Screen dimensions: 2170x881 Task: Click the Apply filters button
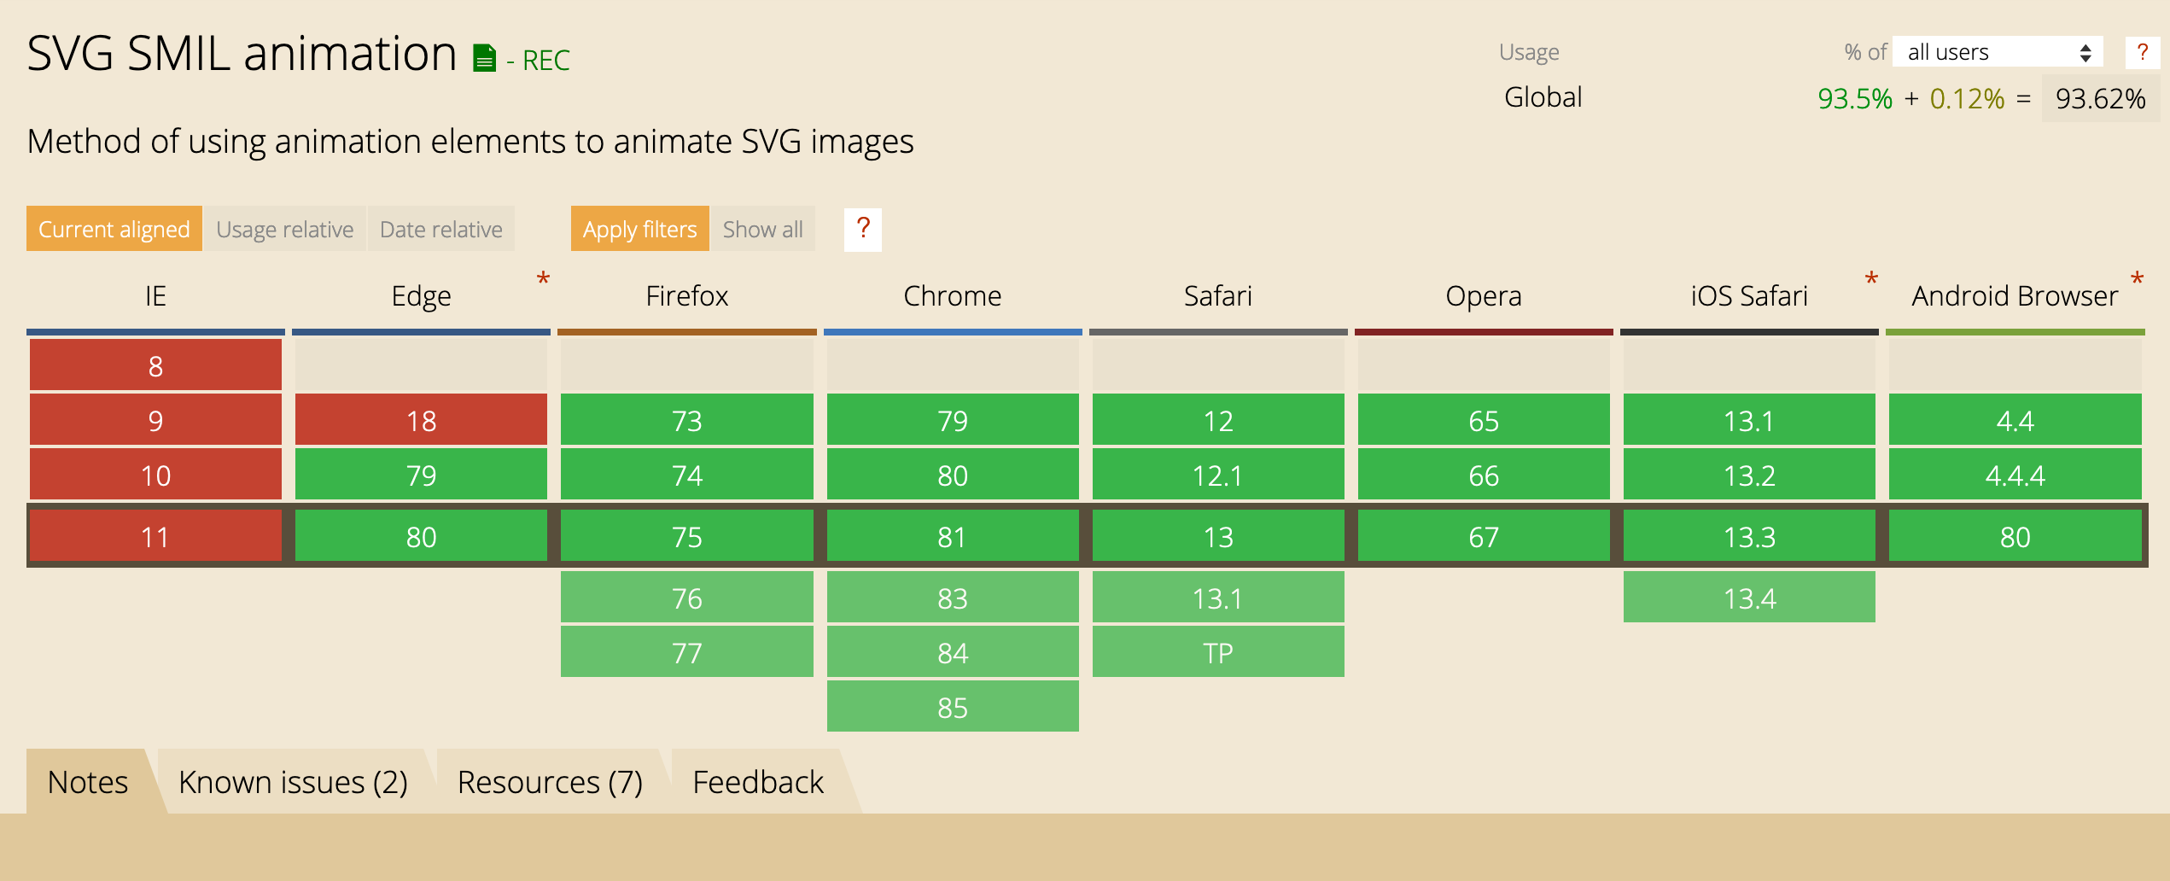point(639,229)
